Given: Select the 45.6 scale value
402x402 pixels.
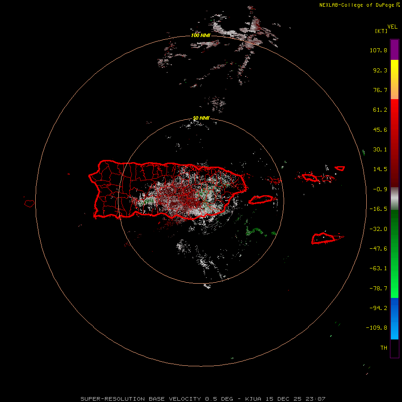Looking at the screenshot, I should pos(380,130).
